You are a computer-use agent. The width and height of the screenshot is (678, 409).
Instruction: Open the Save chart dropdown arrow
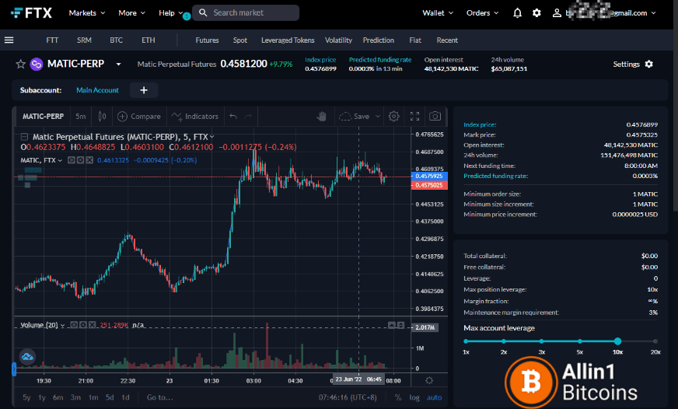pyautogui.click(x=377, y=117)
